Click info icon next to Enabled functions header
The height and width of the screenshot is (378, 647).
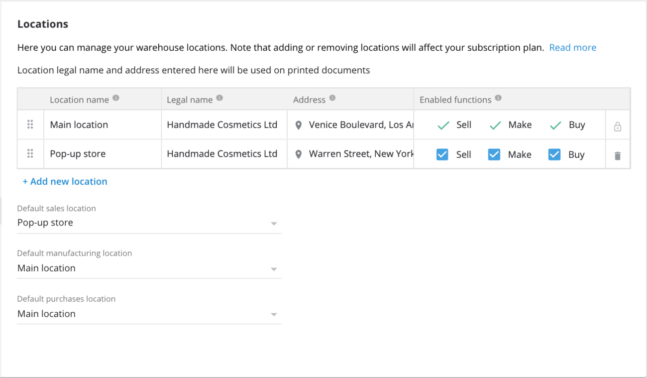[x=498, y=98]
